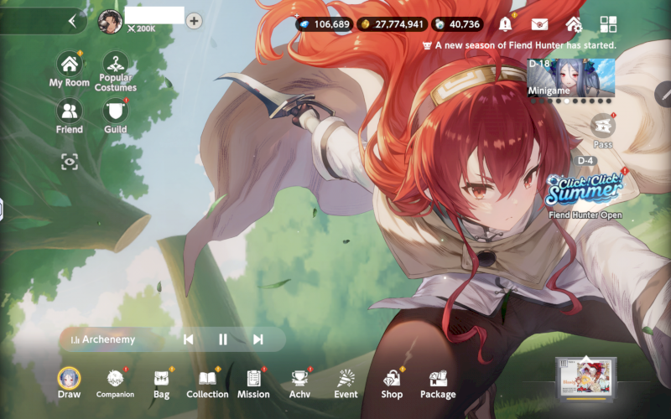This screenshot has width=671, height=419.
Task: Open the Achv trophy icon
Action: point(299,379)
